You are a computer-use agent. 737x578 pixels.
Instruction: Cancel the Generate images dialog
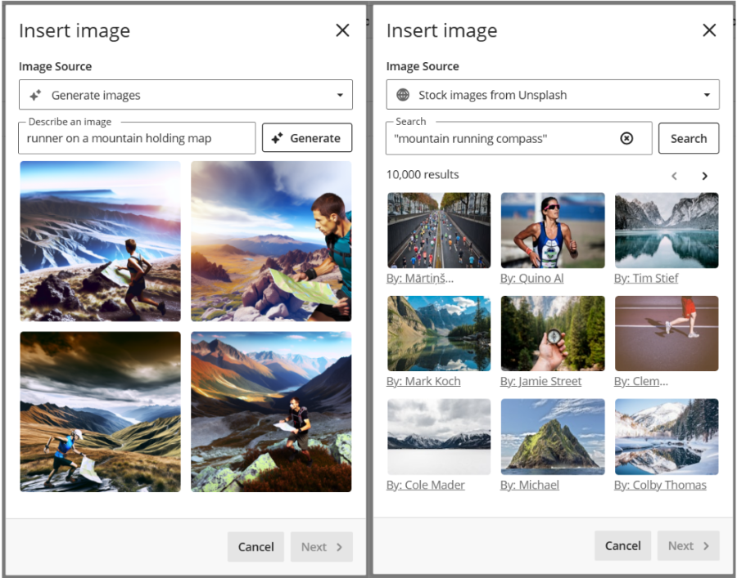255,547
